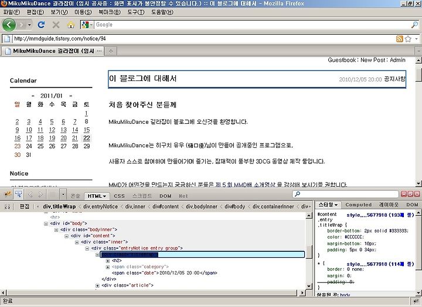This screenshot has width=422, height=307.
Task: Click the page vertical scrollbar down arrow
Action: [x=418, y=184]
